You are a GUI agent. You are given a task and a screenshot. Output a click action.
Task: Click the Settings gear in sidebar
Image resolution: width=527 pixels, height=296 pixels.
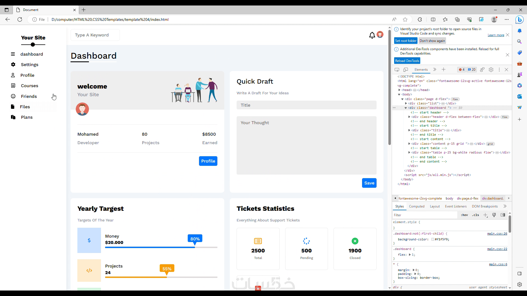[13, 64]
